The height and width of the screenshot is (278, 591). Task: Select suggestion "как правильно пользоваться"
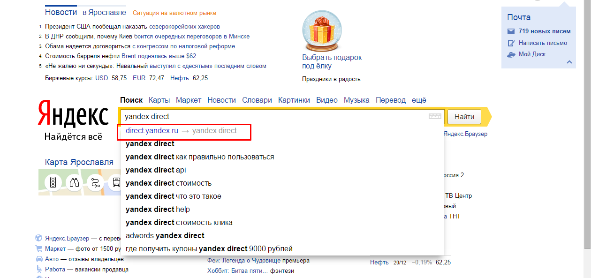[282, 157]
